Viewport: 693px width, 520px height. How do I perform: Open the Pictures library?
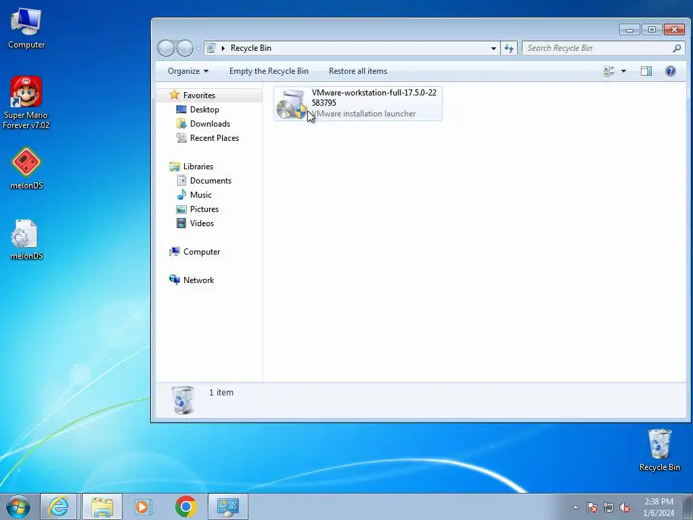pos(204,209)
